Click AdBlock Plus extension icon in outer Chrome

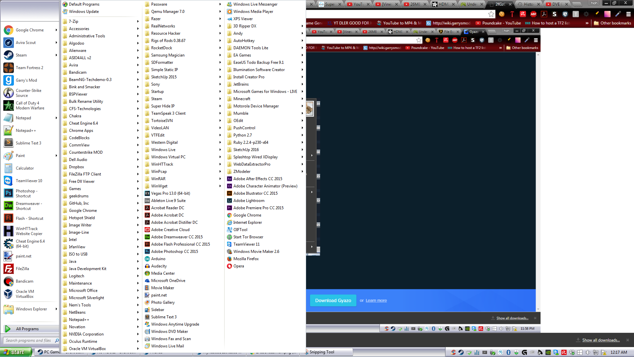point(533,14)
